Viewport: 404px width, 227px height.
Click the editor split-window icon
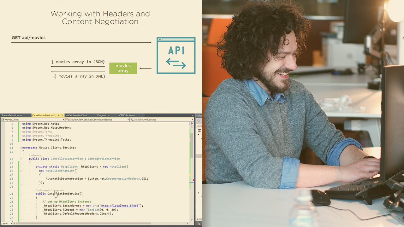click(192, 124)
